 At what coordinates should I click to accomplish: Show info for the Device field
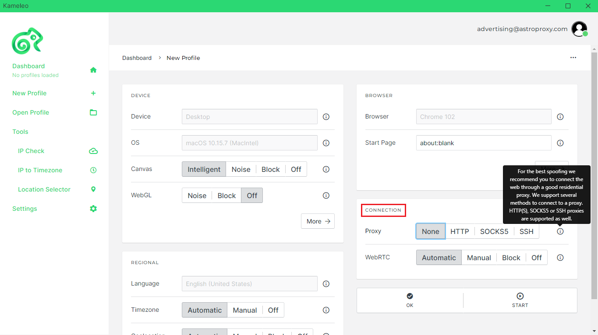tap(326, 117)
